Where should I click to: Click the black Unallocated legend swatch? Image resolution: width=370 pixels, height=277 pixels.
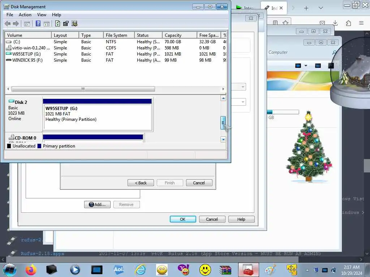9,146
